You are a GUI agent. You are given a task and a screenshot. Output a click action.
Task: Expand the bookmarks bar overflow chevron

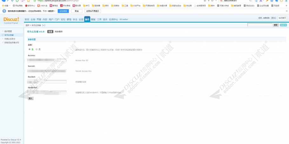[x=286, y=6]
